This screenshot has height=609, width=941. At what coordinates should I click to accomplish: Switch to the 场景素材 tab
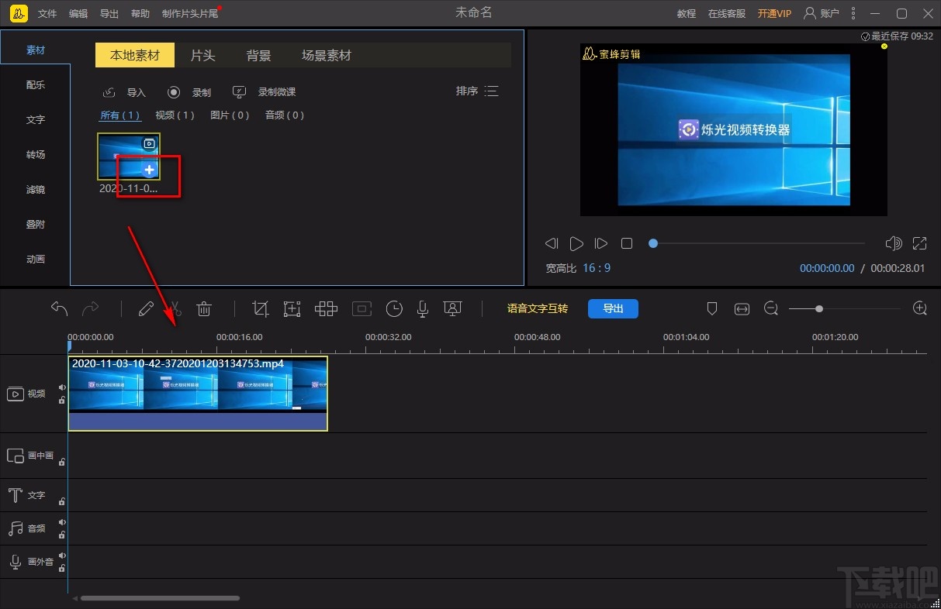click(x=327, y=55)
